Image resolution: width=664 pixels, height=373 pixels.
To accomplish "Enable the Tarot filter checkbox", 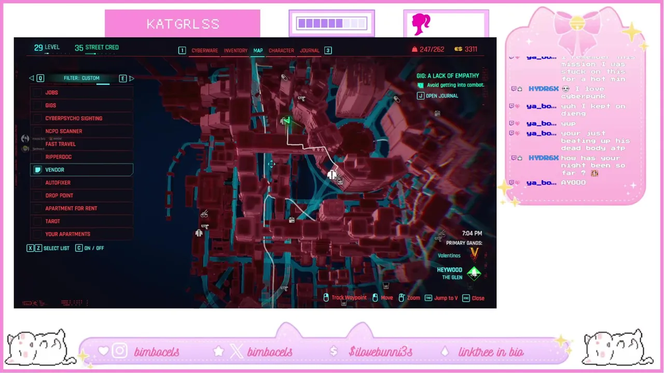I will [37, 221].
